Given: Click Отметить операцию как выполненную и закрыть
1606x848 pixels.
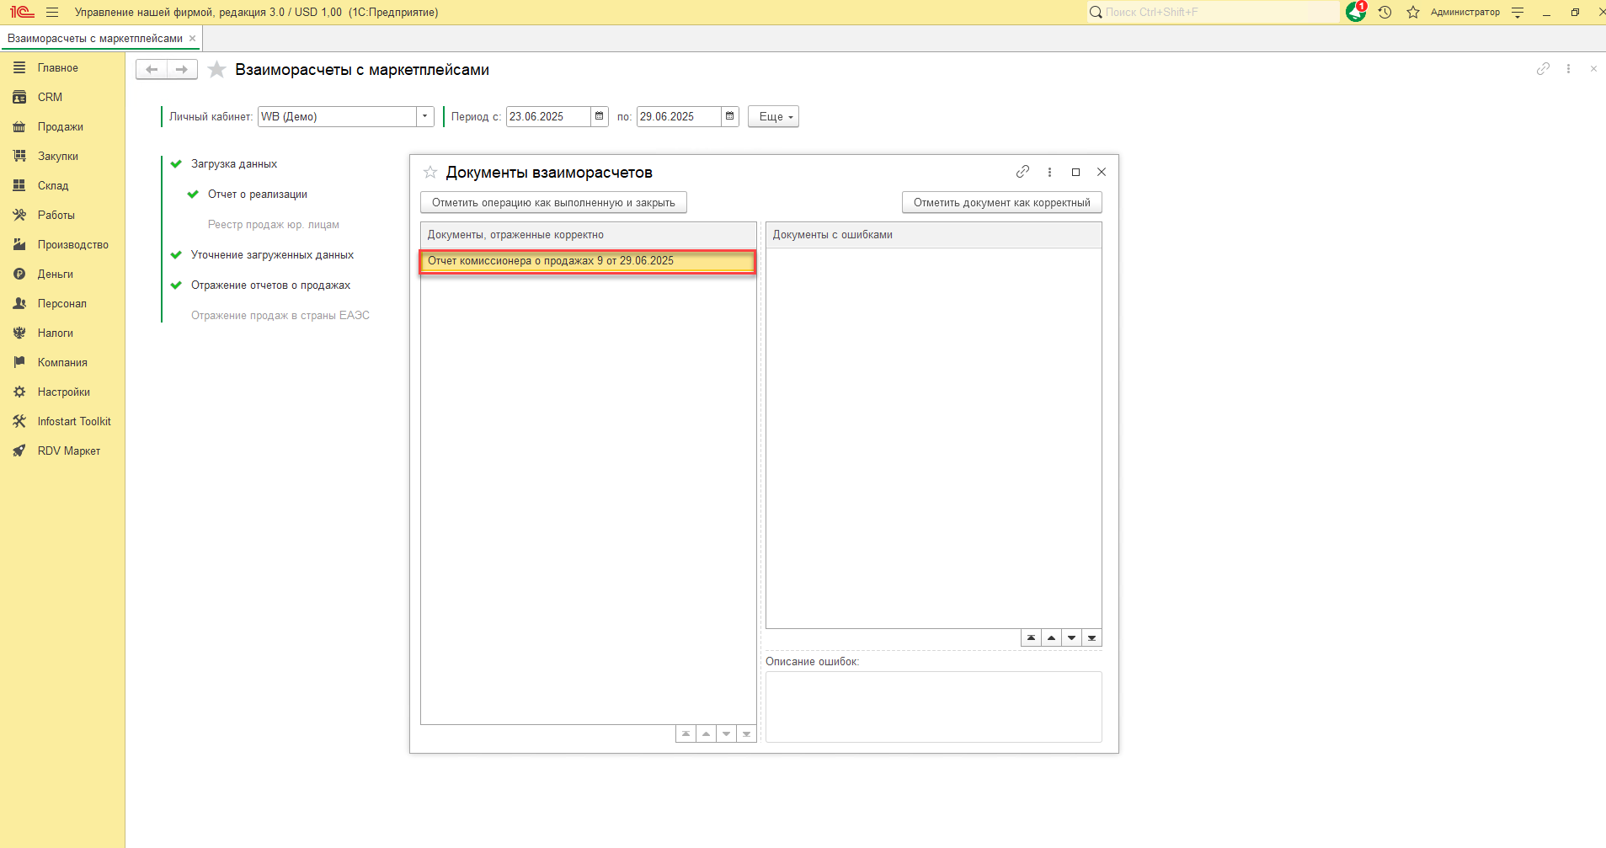Looking at the screenshot, I should [x=553, y=202].
